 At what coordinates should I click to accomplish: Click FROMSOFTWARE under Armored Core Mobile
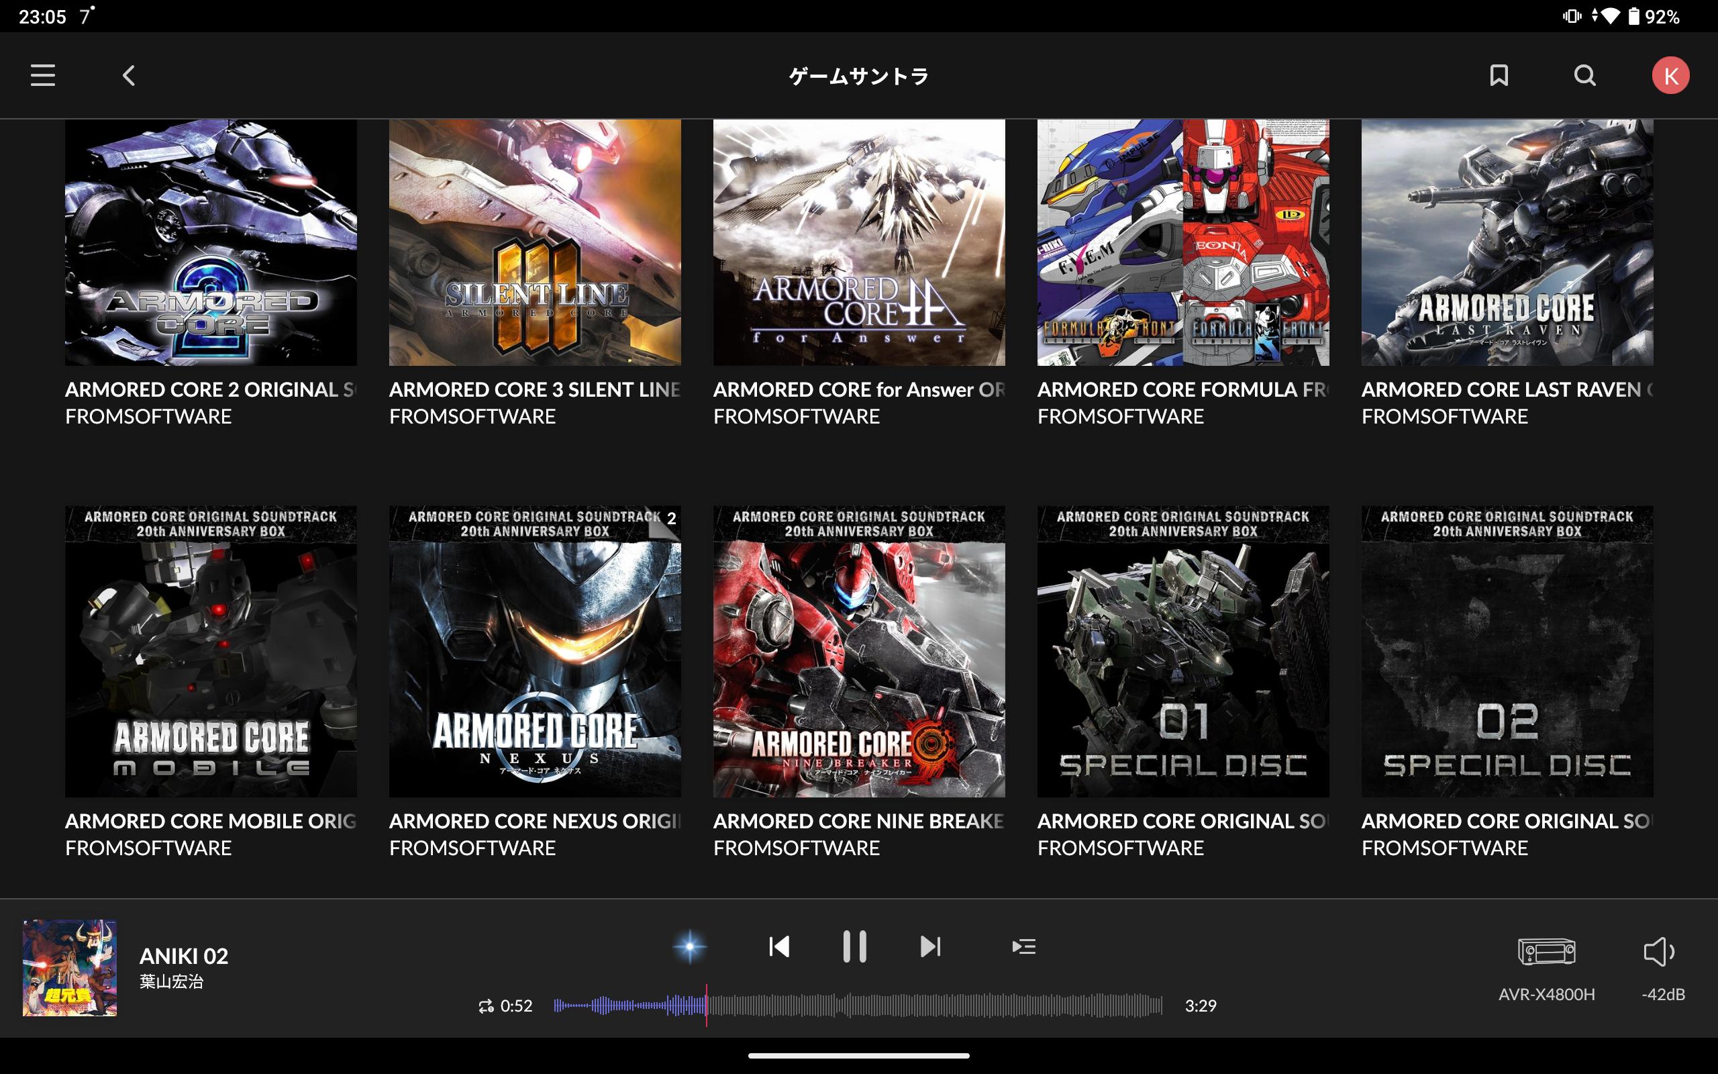pyautogui.click(x=148, y=848)
